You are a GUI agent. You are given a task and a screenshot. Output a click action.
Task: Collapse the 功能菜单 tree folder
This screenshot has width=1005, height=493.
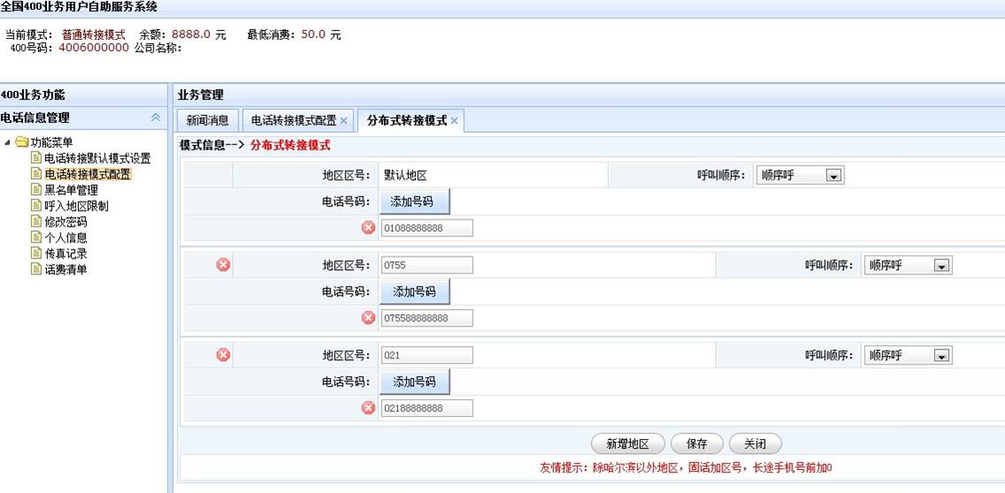click(x=8, y=143)
